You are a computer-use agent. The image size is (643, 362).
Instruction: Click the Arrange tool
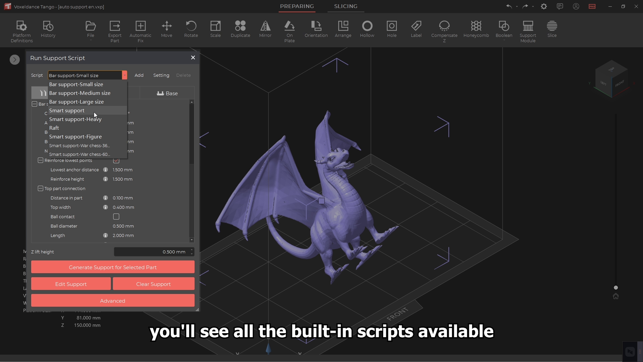pyautogui.click(x=343, y=29)
